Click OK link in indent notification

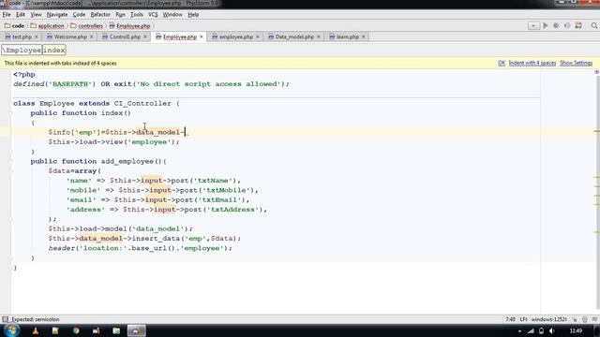(502, 63)
